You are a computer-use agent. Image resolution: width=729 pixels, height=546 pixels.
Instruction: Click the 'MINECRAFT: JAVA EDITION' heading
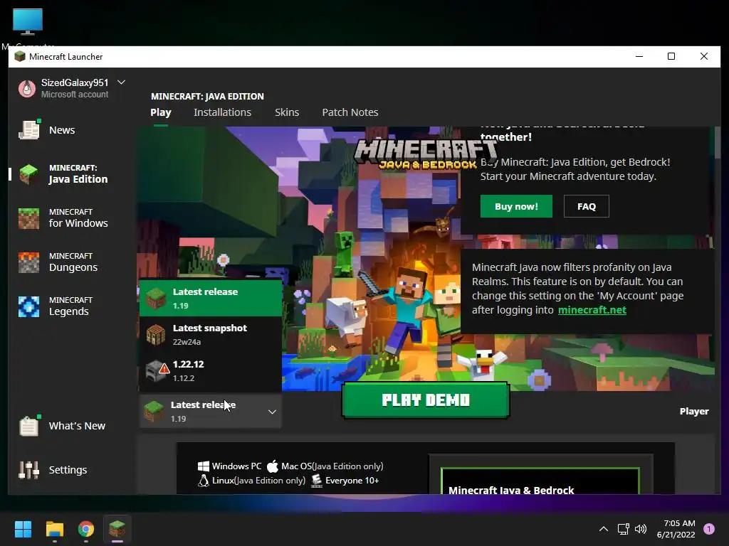point(207,96)
